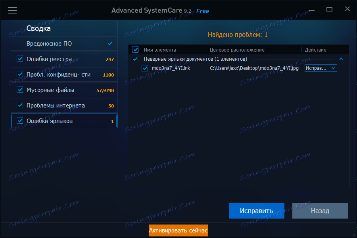Click the 1100 privacy problems count
Viewport: 357px width, 238px height.
pyautogui.click(x=108, y=75)
